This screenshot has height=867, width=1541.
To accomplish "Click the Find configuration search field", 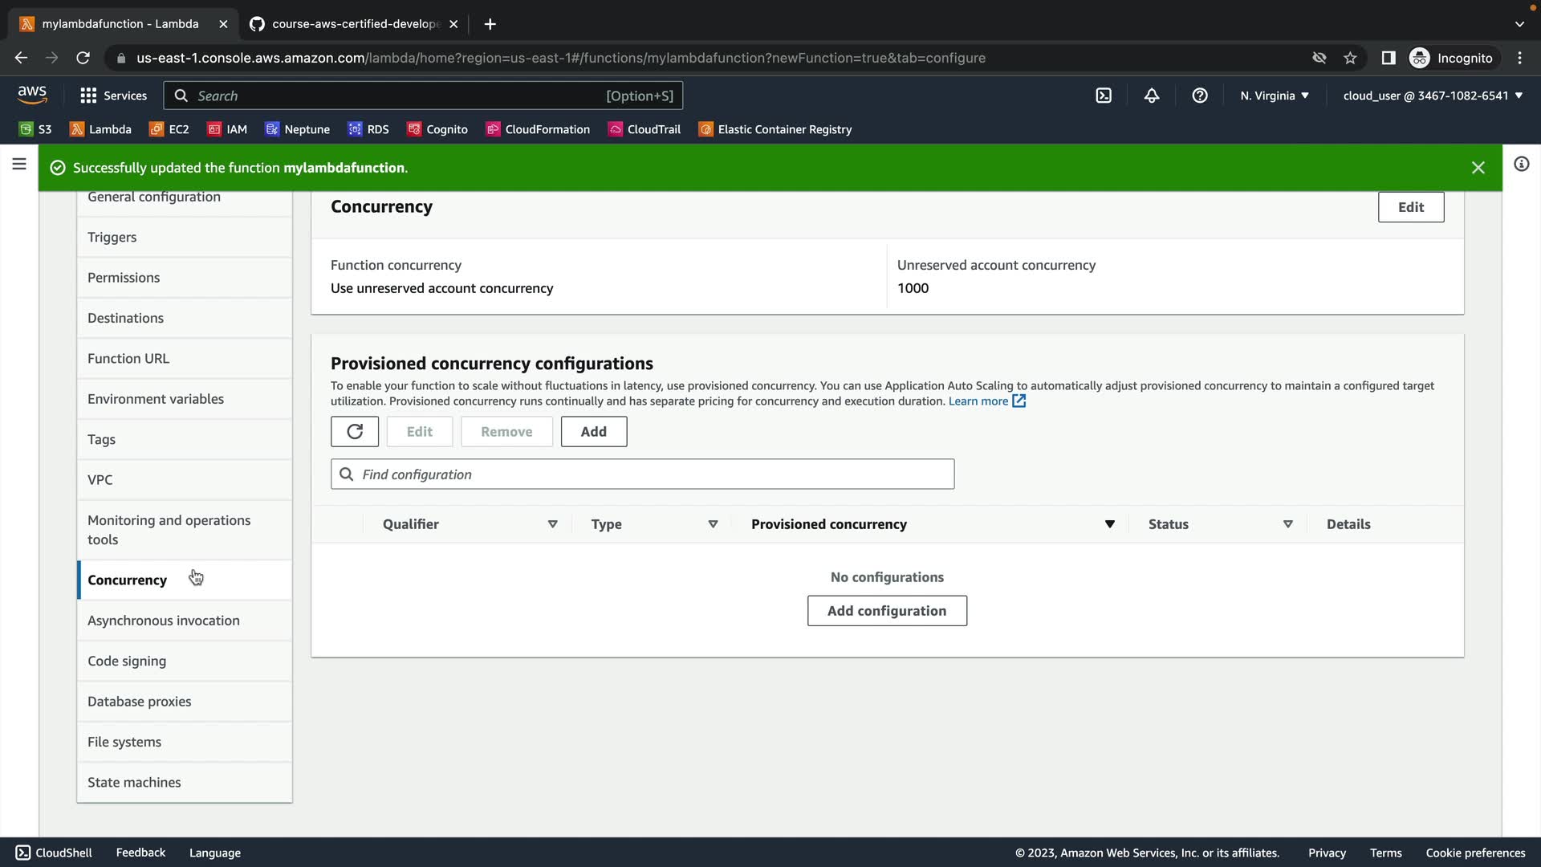I will point(642,474).
